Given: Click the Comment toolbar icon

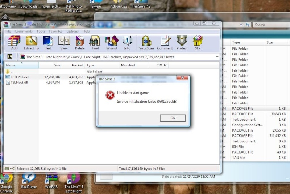Looking at the screenshot, I should [x=165, y=42].
